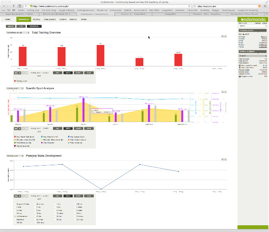
Task: Click the Endomondo logo banner
Action: [253, 19]
